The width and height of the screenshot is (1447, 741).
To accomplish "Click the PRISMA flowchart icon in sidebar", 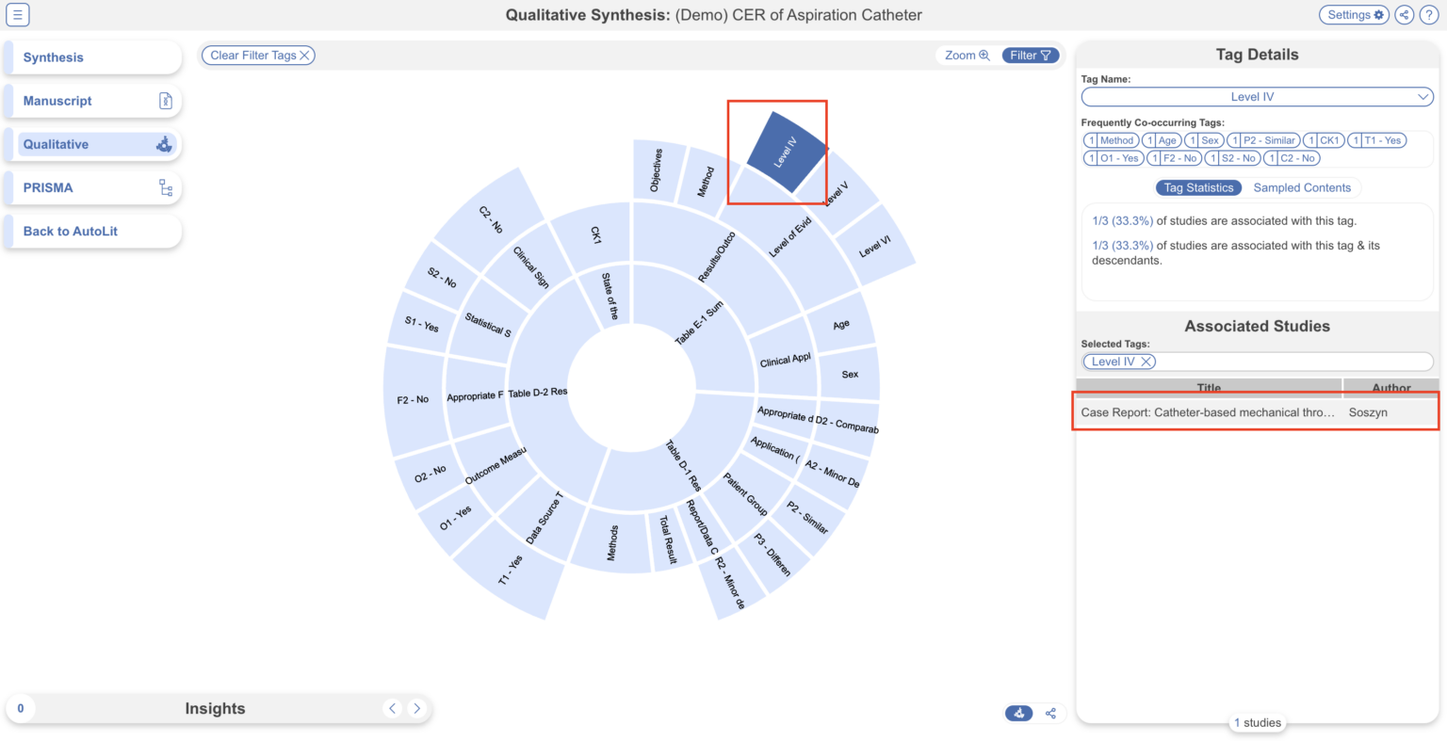I will click(x=166, y=187).
